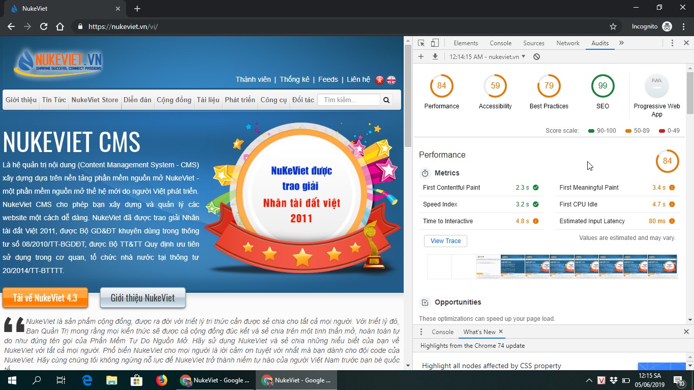Expand the First Contentful Paint metric row
Screen dimensions: 694x390
click(481, 188)
